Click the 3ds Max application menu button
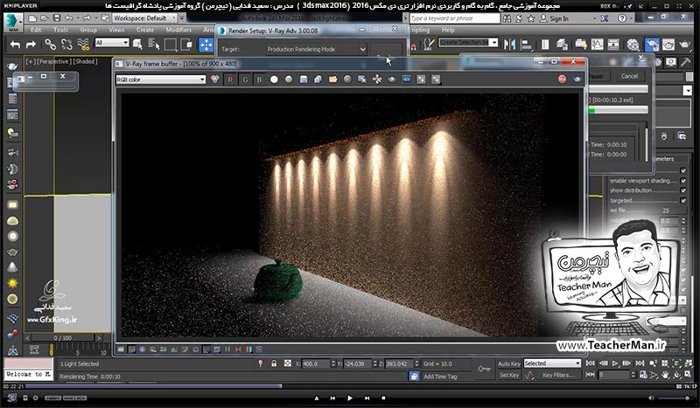Image resolution: width=700 pixels, height=408 pixels. point(13,23)
